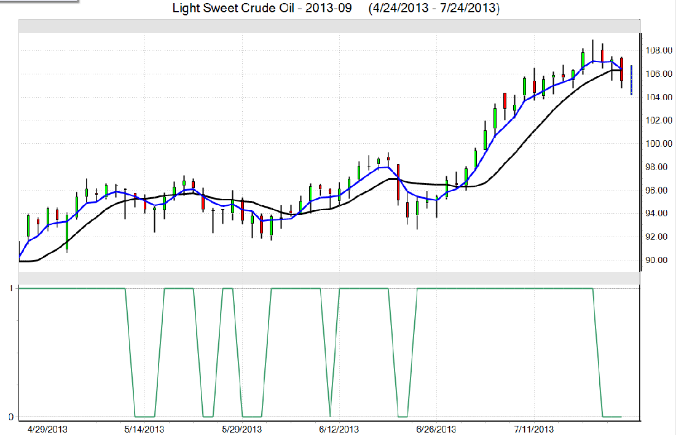This screenshot has width=676, height=435.
Task: Click the gray header bar above the indicator pane
Action: [329, 278]
